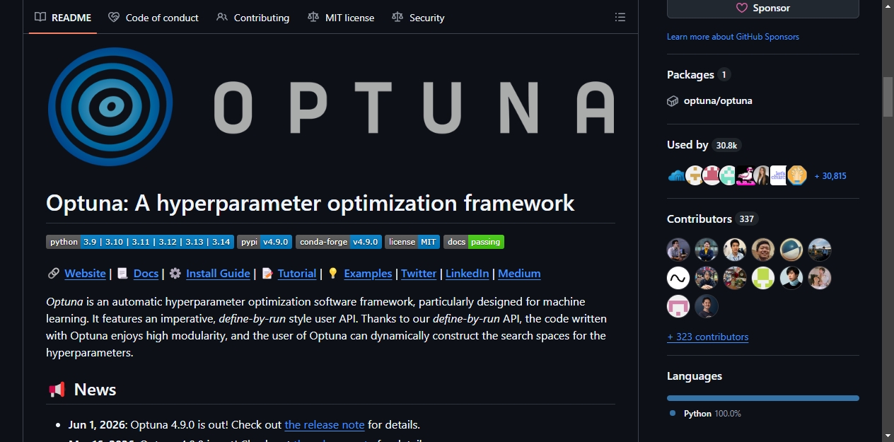
Task: Open the + 323 contributors link
Action: tap(707, 337)
